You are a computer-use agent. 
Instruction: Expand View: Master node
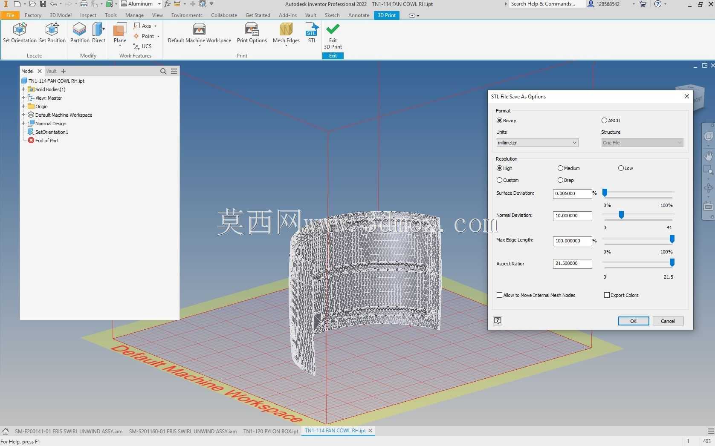pyautogui.click(x=23, y=98)
